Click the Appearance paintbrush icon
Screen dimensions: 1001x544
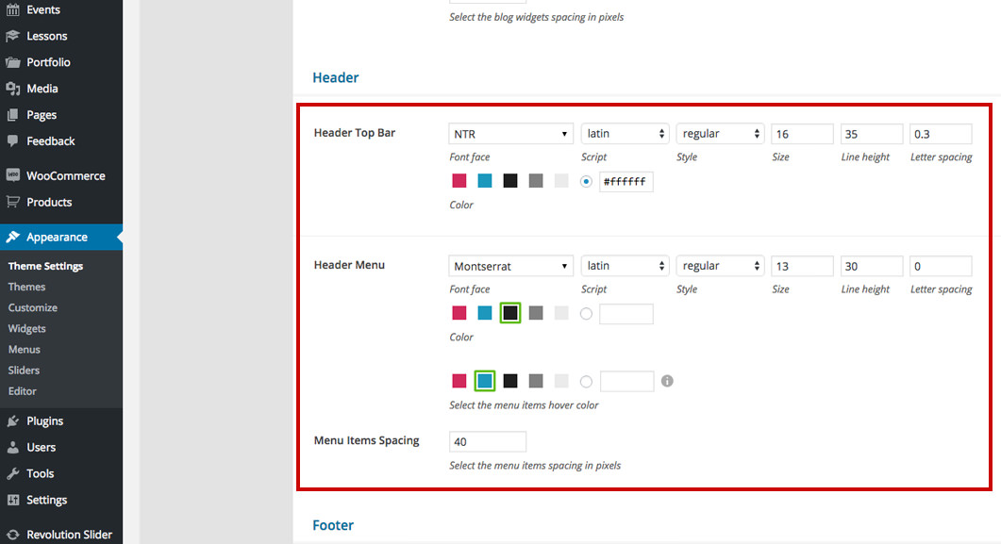tap(13, 237)
